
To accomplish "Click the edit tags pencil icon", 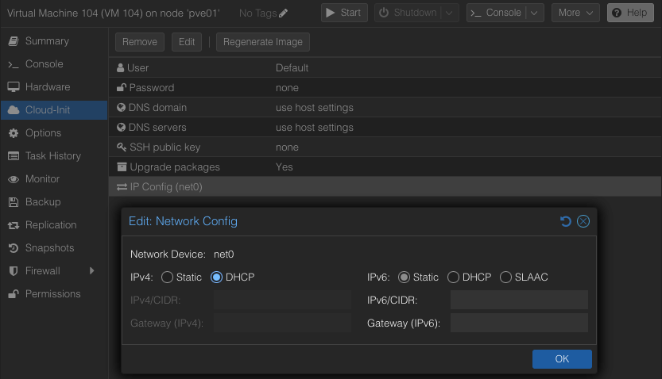I will (x=284, y=13).
